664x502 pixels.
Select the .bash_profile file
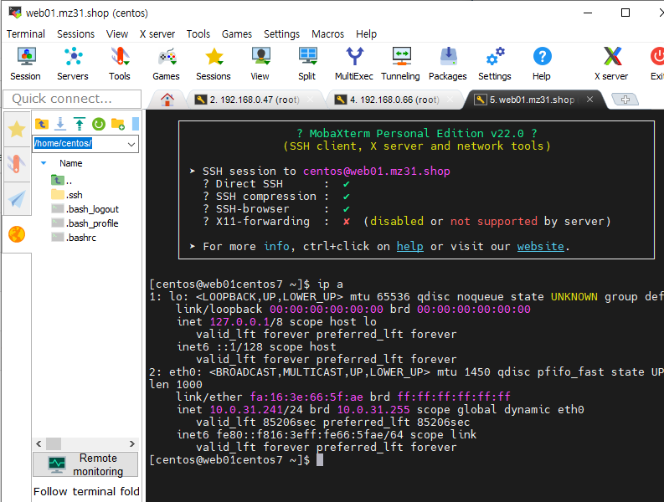tap(85, 223)
